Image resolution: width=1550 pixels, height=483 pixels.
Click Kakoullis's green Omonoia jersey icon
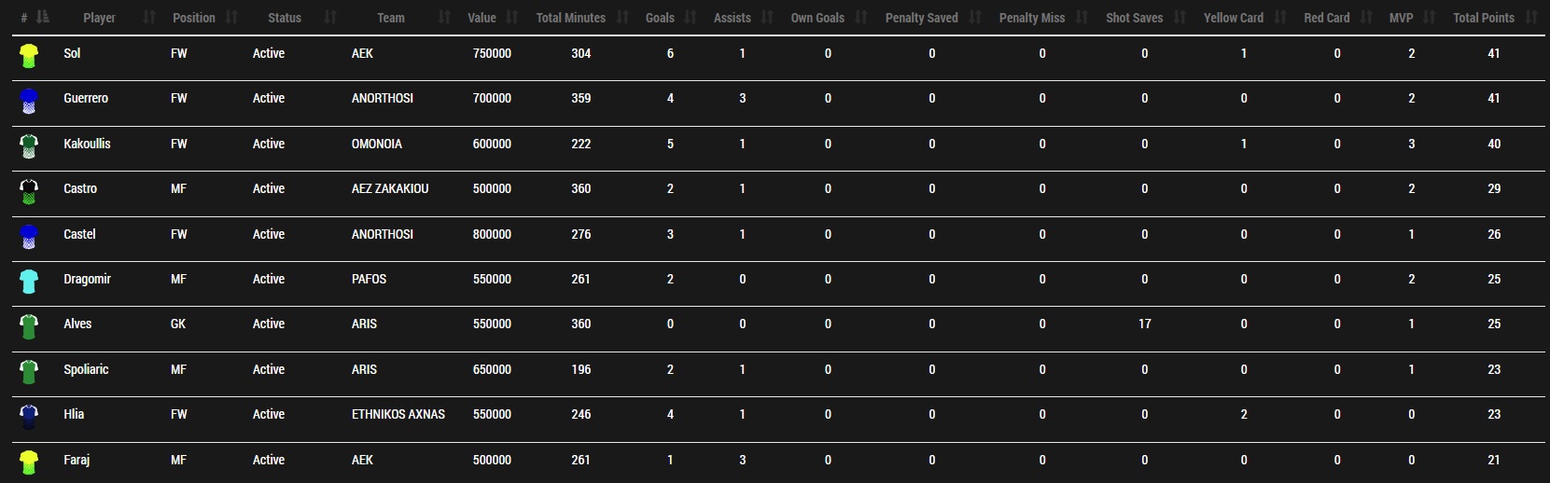[x=29, y=145]
